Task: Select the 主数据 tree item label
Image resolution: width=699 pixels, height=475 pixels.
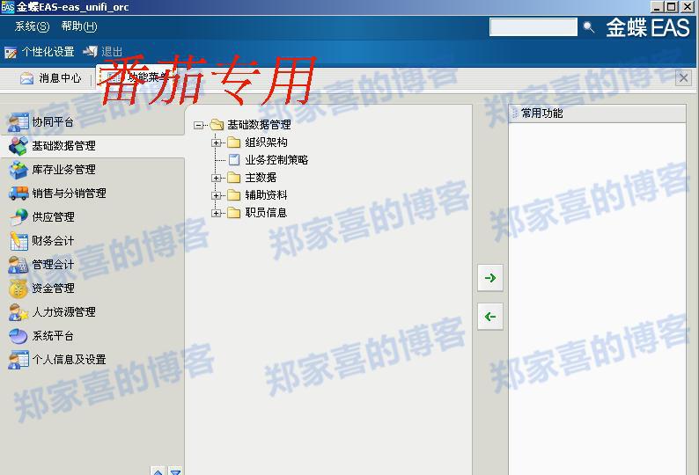Action: click(261, 178)
